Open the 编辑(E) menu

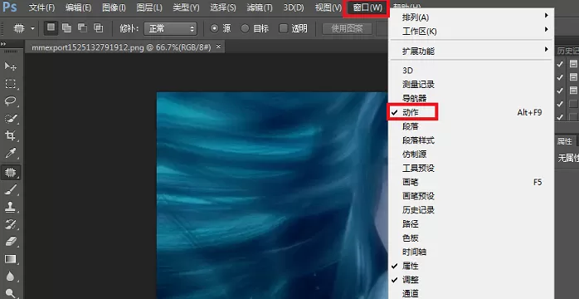[x=78, y=7]
